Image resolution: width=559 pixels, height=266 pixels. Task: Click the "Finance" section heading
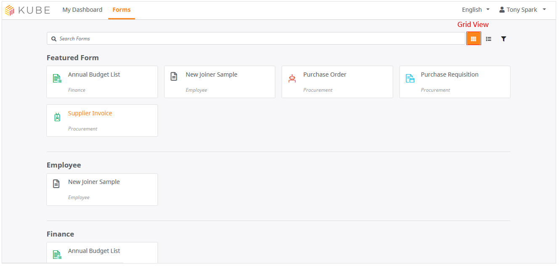tap(60, 234)
